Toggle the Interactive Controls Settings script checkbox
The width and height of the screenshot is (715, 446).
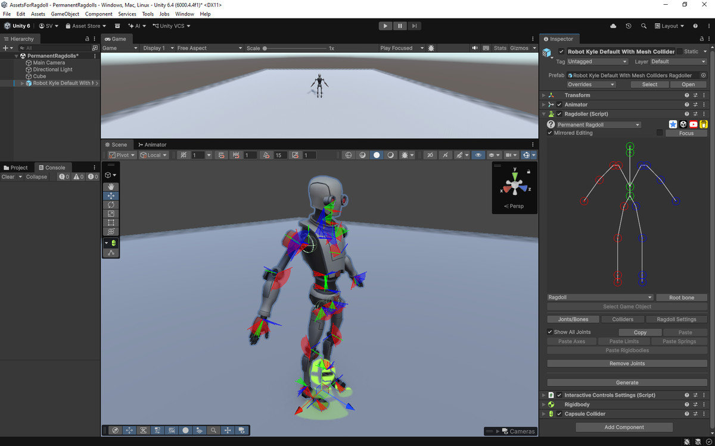(559, 395)
